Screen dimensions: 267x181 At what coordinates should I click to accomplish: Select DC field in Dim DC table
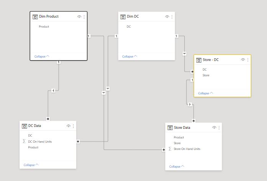click(x=129, y=26)
